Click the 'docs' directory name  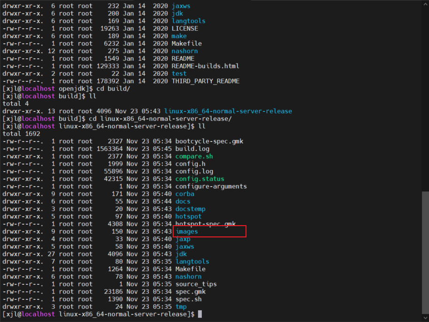click(x=183, y=202)
